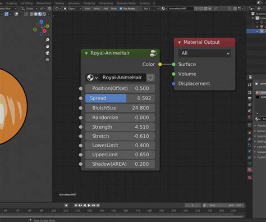The image size is (266, 222).
Task: Toggle overlays button in viewport header
Action: coord(16,14)
